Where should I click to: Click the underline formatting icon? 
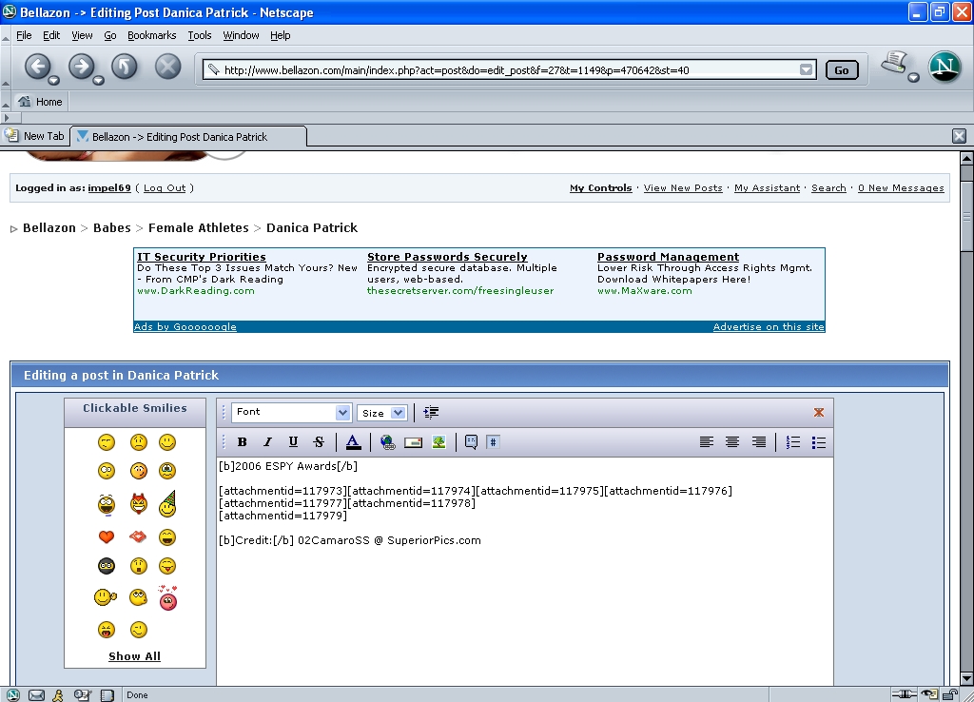point(293,442)
